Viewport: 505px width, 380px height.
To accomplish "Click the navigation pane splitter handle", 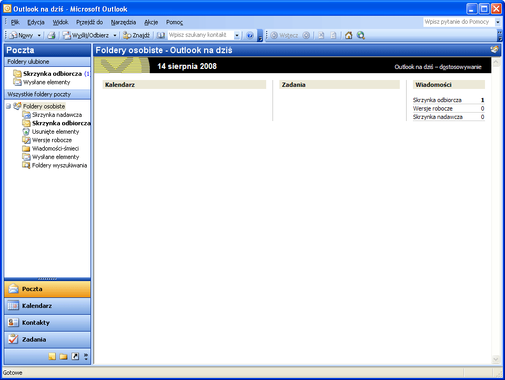I will click(47, 279).
